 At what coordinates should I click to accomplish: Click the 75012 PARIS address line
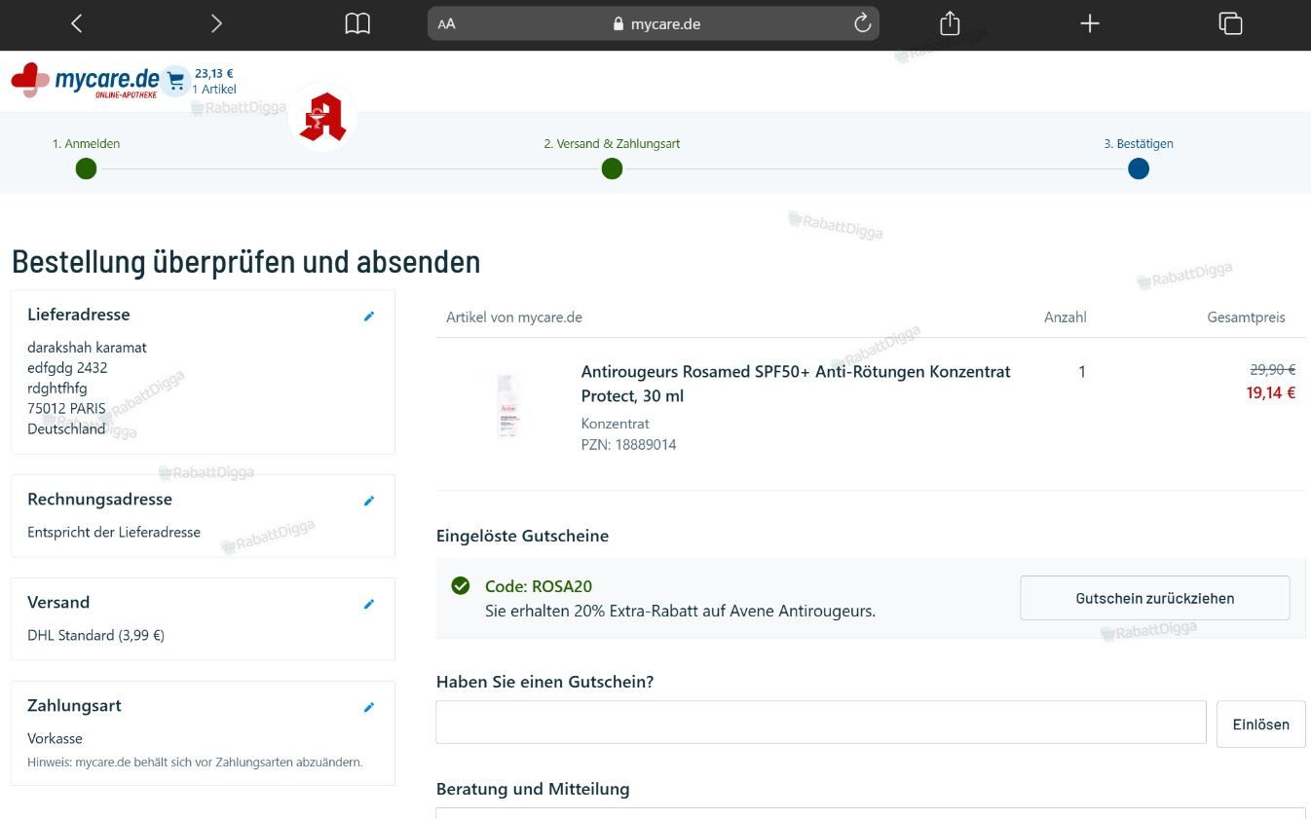(66, 409)
